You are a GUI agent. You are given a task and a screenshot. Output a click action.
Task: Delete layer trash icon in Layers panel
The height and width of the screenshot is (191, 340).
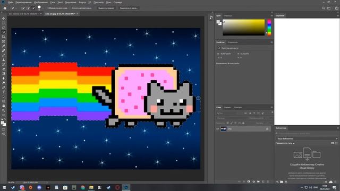[268, 181]
